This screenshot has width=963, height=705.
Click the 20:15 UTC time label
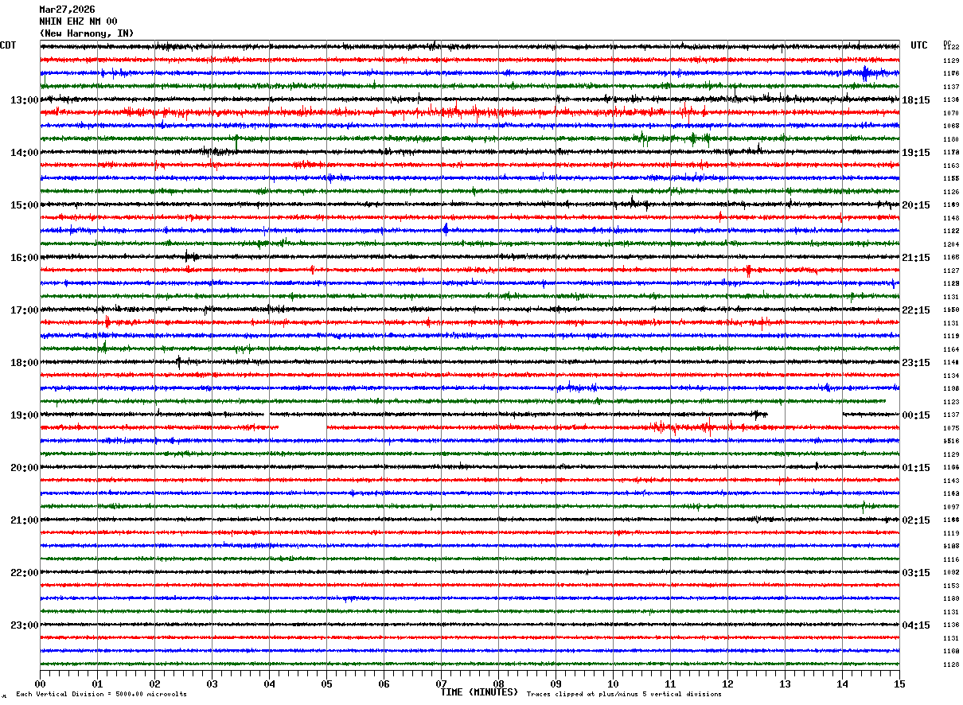click(x=916, y=205)
